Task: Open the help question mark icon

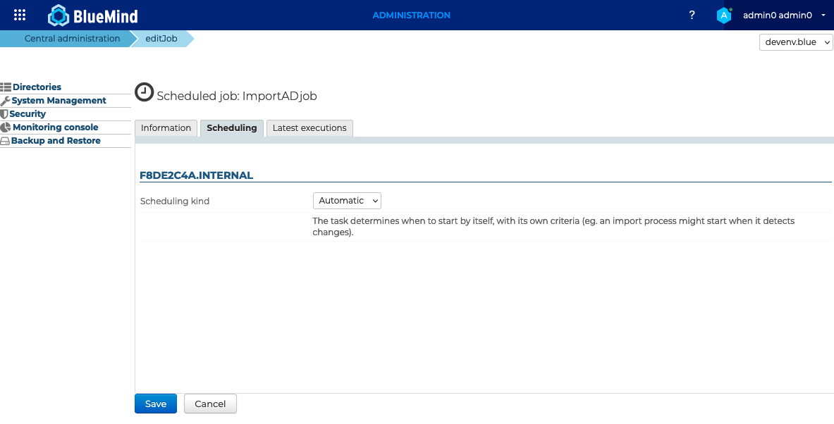Action: point(692,15)
